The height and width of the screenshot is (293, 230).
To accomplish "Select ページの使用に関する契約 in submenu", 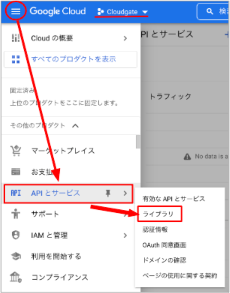I will coord(180,276).
